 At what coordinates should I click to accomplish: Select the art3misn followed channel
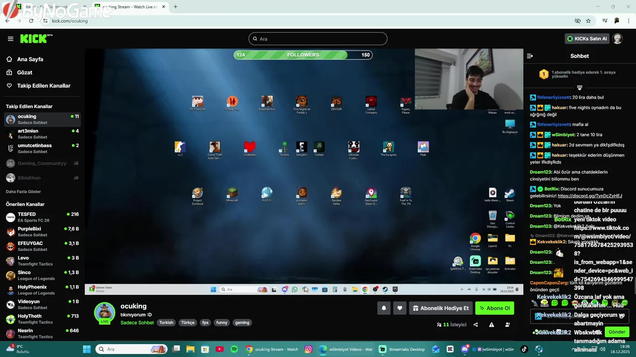coord(42,134)
